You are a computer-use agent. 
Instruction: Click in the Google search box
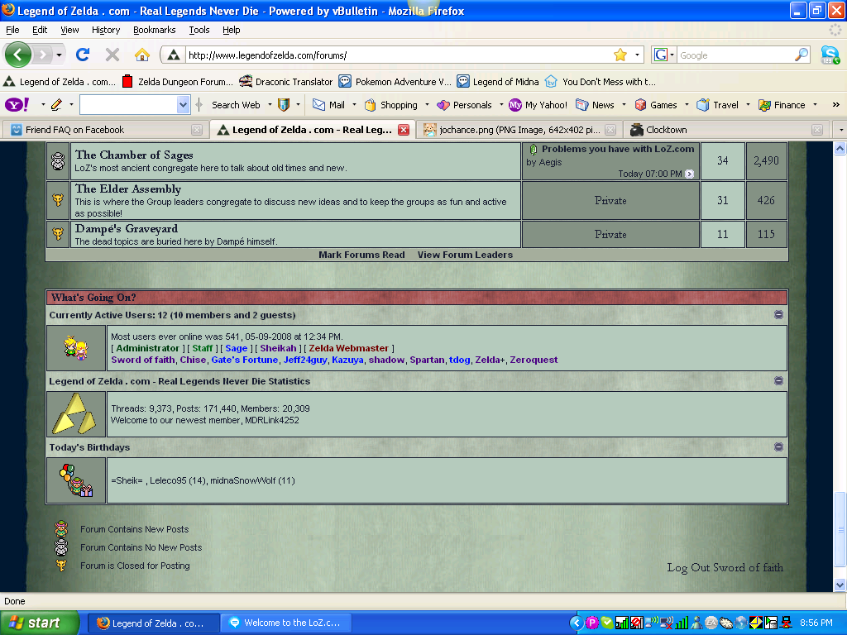click(735, 55)
